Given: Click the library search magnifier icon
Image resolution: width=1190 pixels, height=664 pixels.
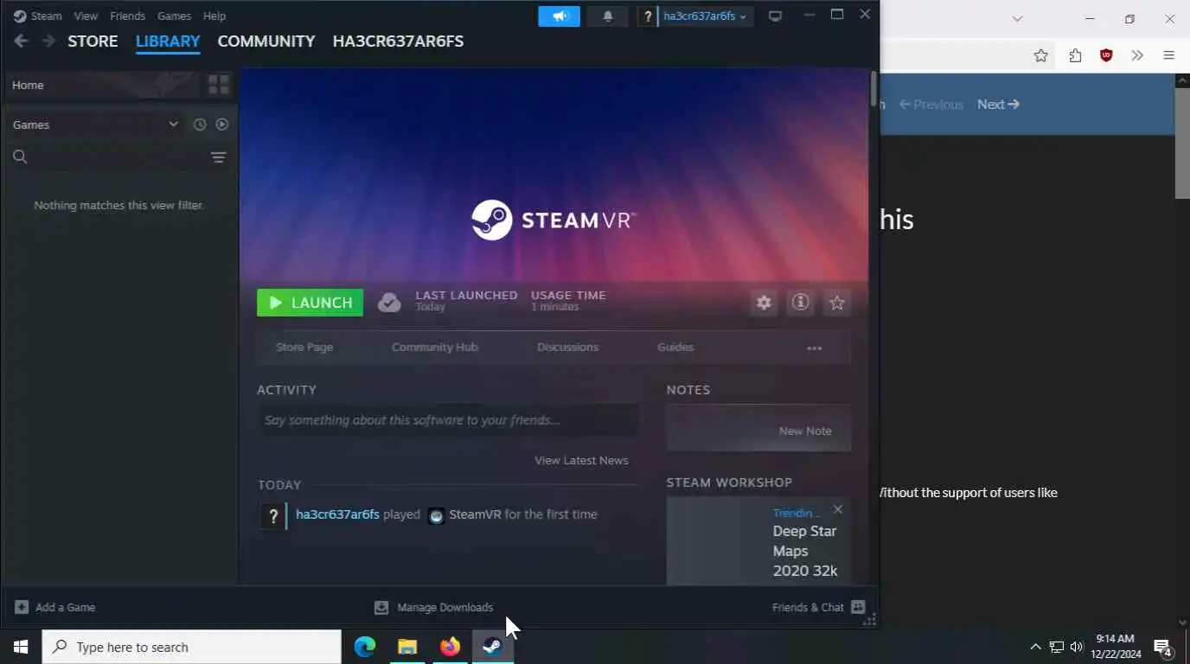Looking at the screenshot, I should (20, 157).
